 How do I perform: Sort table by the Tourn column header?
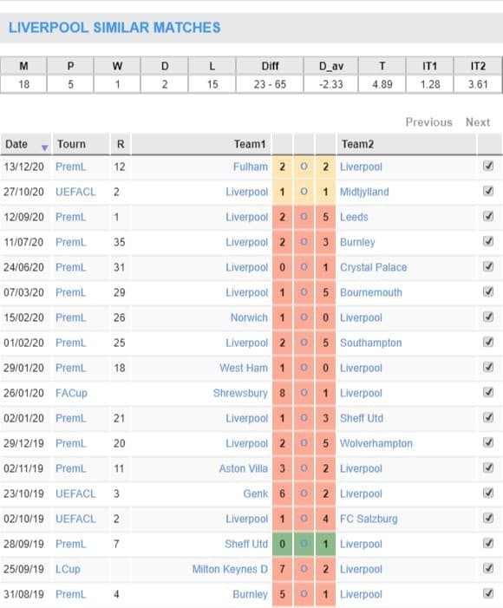click(71, 144)
